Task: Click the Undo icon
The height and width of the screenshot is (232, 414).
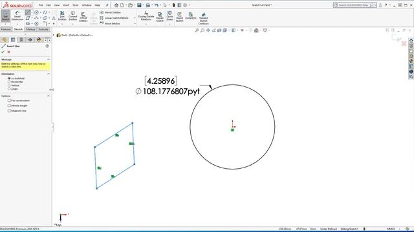Action: 157,5
